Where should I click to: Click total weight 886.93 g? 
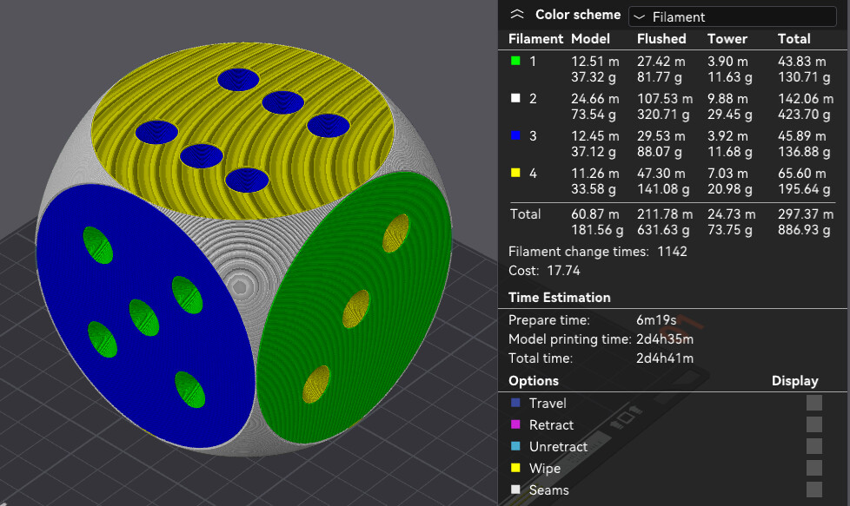coord(804,230)
